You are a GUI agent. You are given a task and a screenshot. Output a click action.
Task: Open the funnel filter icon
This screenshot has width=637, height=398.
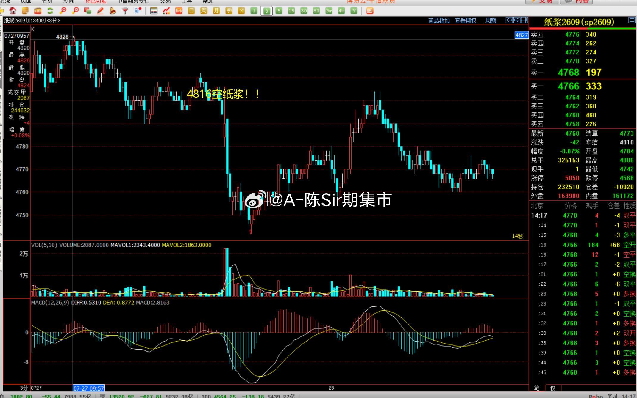125,11
